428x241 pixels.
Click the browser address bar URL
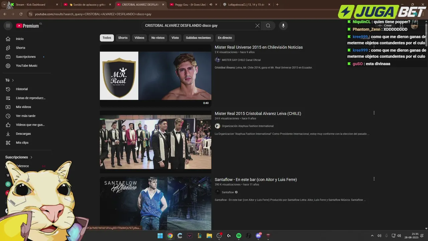pos(93,14)
